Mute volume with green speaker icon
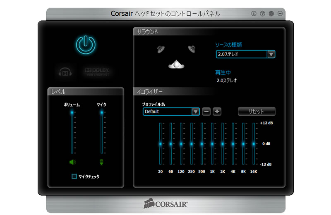Screen dimensions: 331x215 (x=73, y=162)
